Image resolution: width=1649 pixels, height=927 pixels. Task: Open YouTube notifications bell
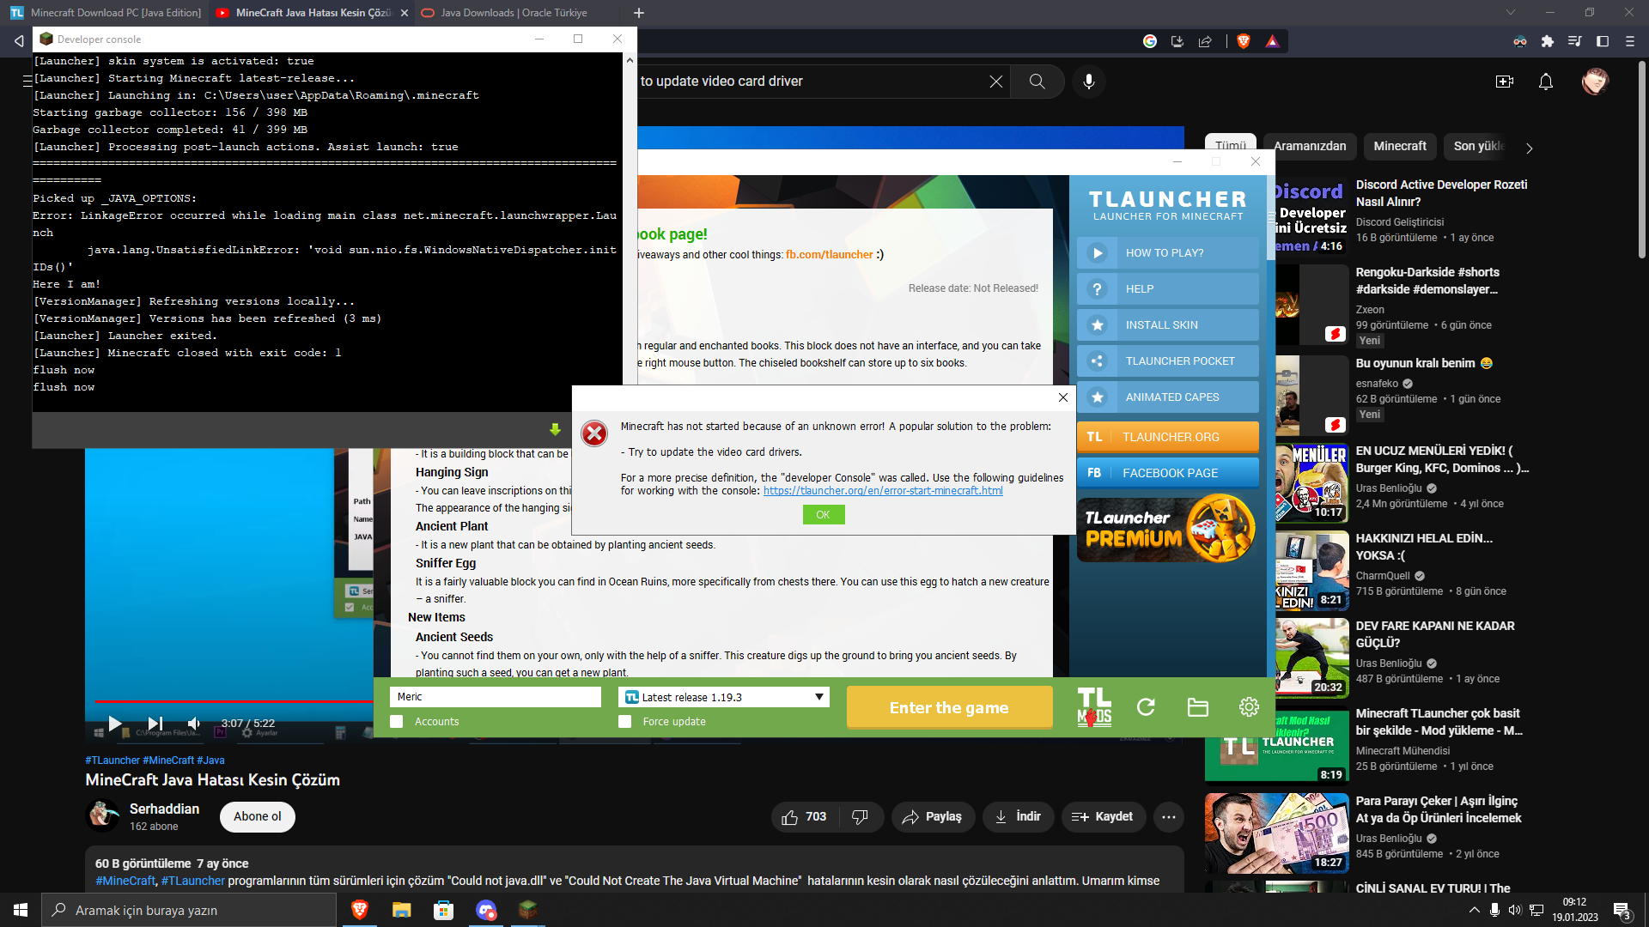(x=1545, y=82)
